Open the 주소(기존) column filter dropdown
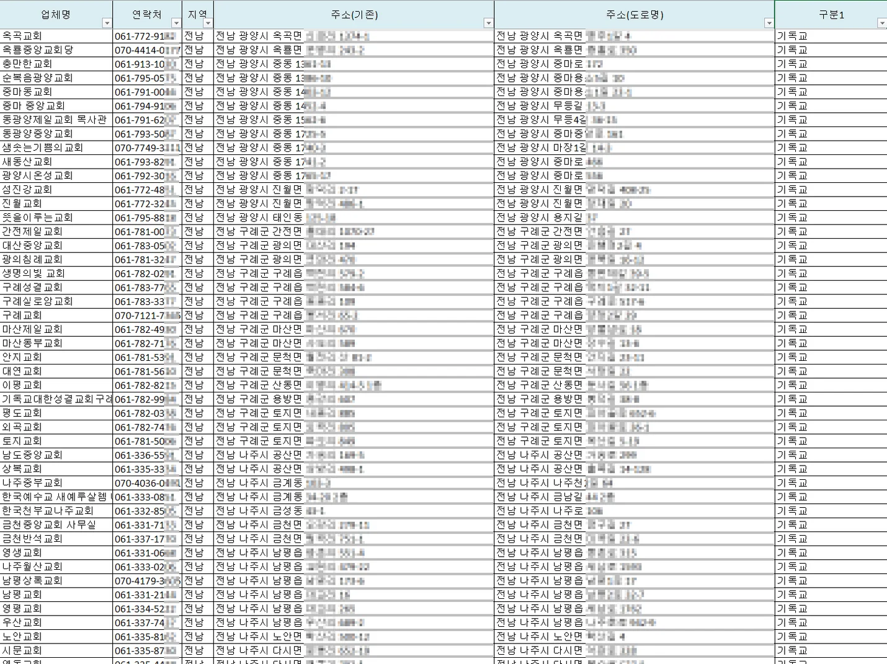The image size is (887, 664). (x=488, y=23)
